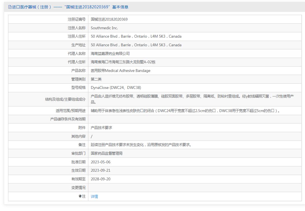Click the expiry date 2028-09-20
This screenshot has width=305, height=211.
[101, 179]
